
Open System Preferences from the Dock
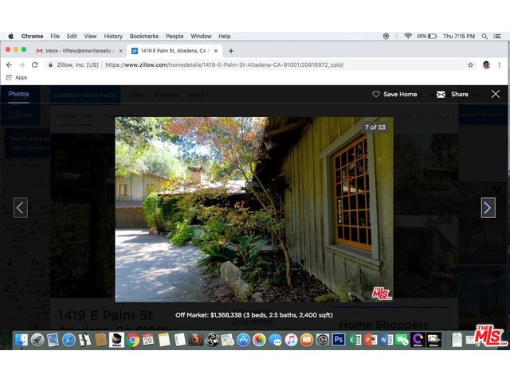click(x=323, y=340)
